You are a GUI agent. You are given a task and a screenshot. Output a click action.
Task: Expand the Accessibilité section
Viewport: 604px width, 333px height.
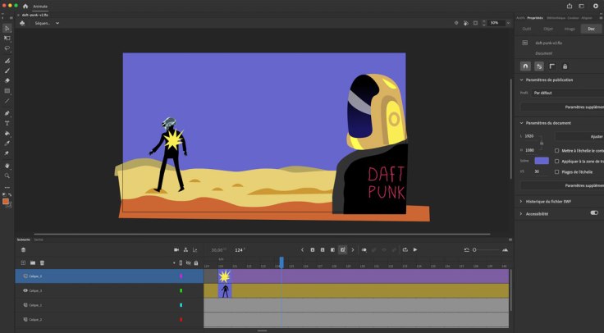coord(521,213)
